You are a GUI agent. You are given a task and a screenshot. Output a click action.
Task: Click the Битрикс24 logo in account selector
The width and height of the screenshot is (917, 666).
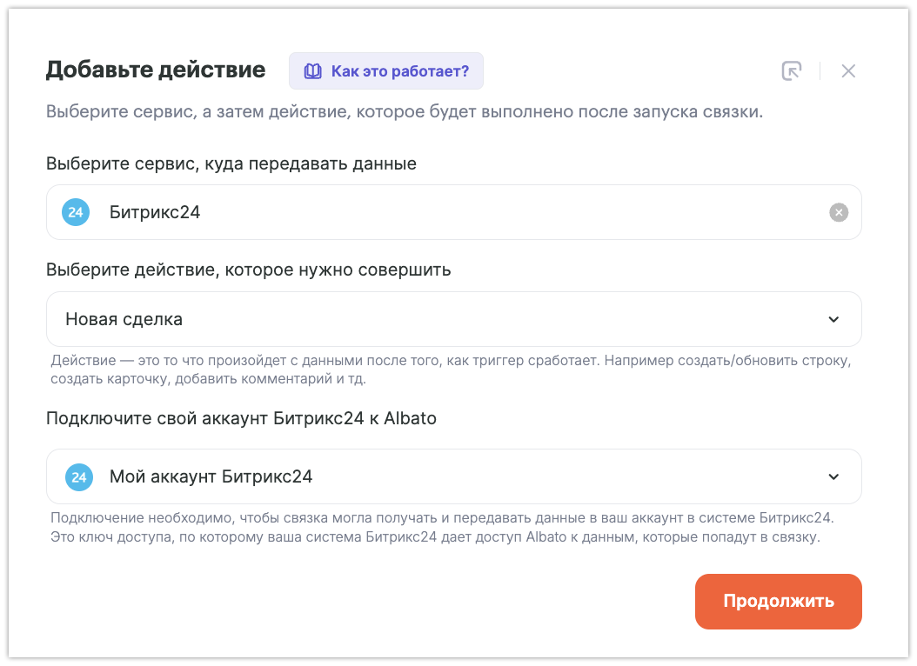point(78,476)
